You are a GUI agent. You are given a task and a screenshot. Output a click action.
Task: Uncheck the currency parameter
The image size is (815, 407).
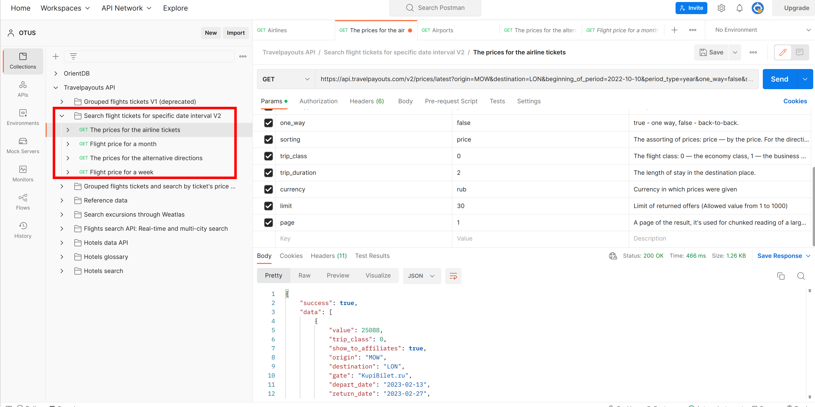coord(268,189)
